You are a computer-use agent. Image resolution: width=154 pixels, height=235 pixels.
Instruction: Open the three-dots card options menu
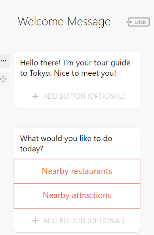(4, 61)
